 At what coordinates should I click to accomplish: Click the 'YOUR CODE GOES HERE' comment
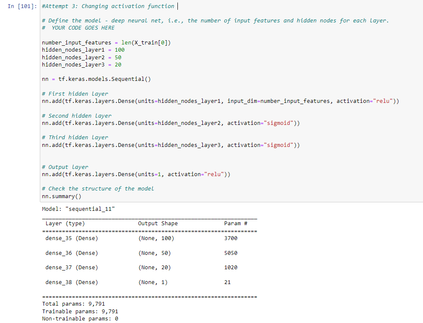[83, 28]
